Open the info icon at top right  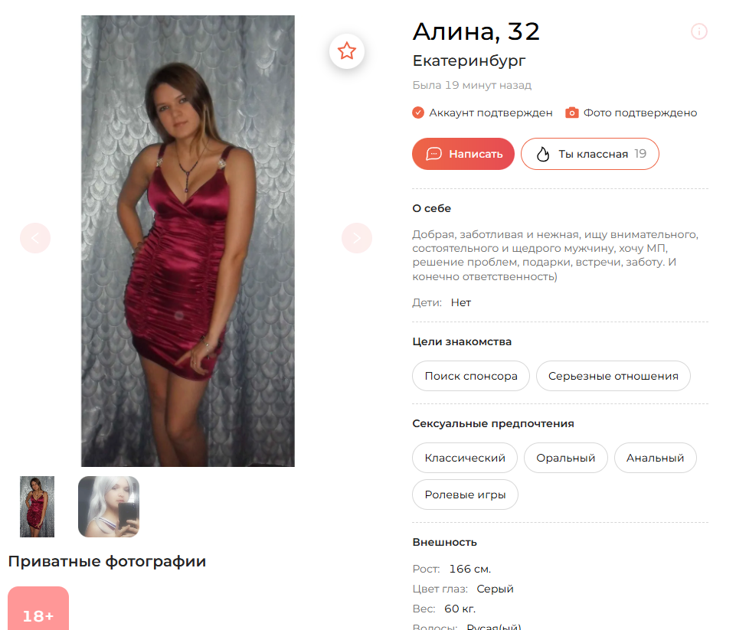pyautogui.click(x=699, y=31)
